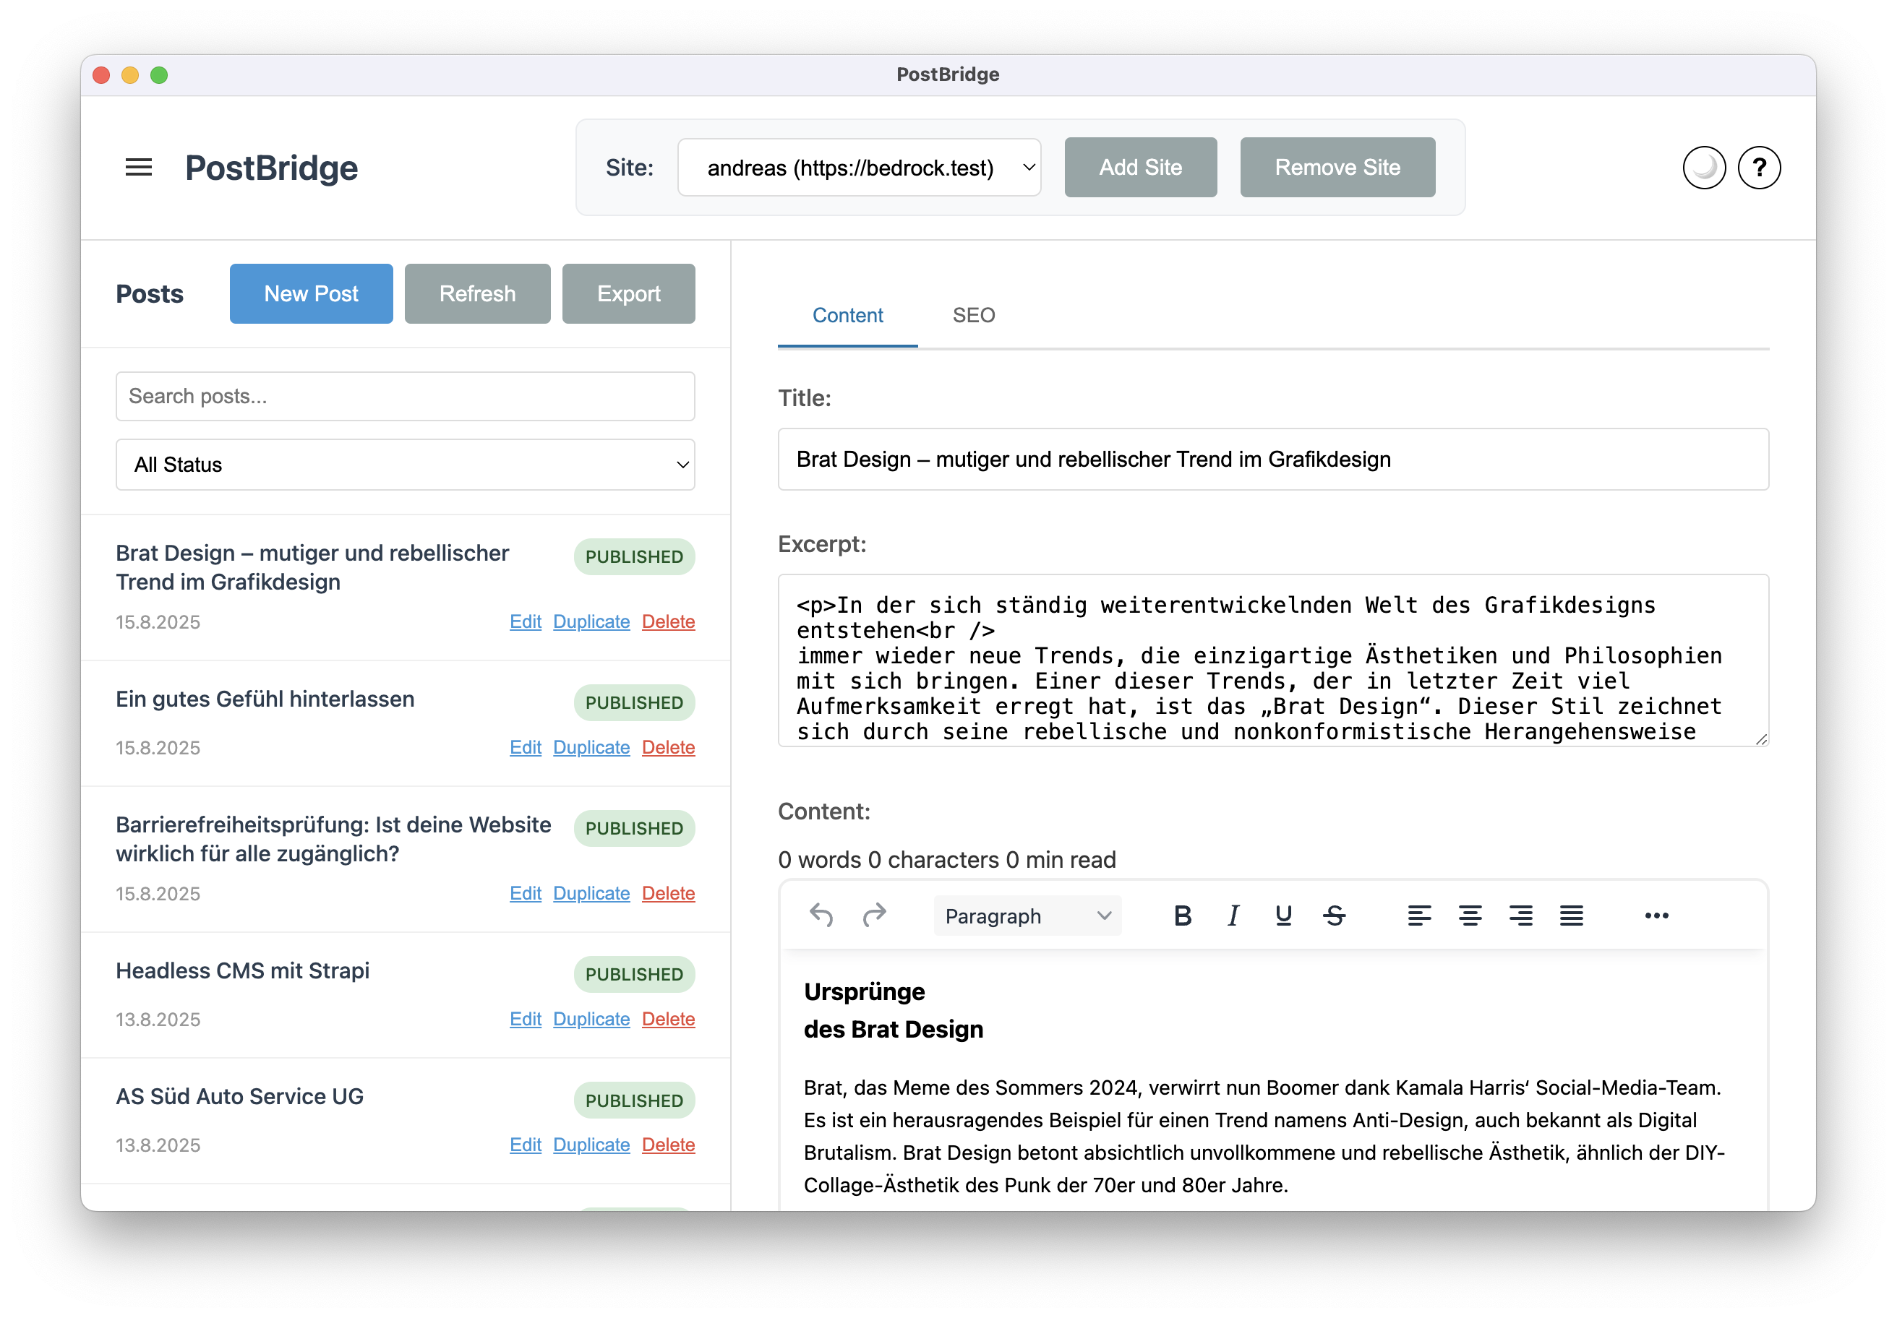Justify the text alignment
The image size is (1897, 1318).
pos(1571,915)
